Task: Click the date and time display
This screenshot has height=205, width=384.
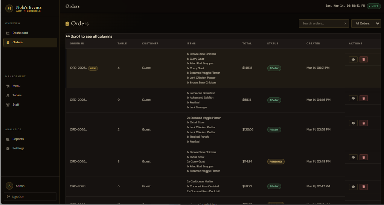Action: tap(345, 6)
